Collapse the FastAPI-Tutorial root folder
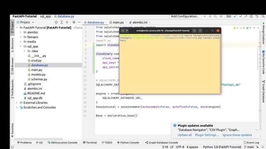The image size is (266, 149). [x=17, y=28]
